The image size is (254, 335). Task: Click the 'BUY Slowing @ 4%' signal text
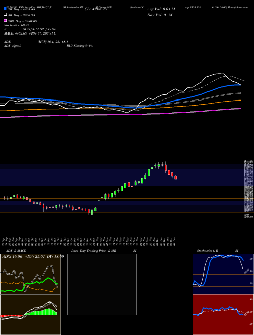click(80, 46)
